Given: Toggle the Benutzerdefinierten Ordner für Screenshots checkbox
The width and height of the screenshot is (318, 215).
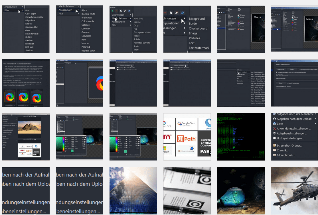Looking at the screenshot, I should [x=277, y=73].
